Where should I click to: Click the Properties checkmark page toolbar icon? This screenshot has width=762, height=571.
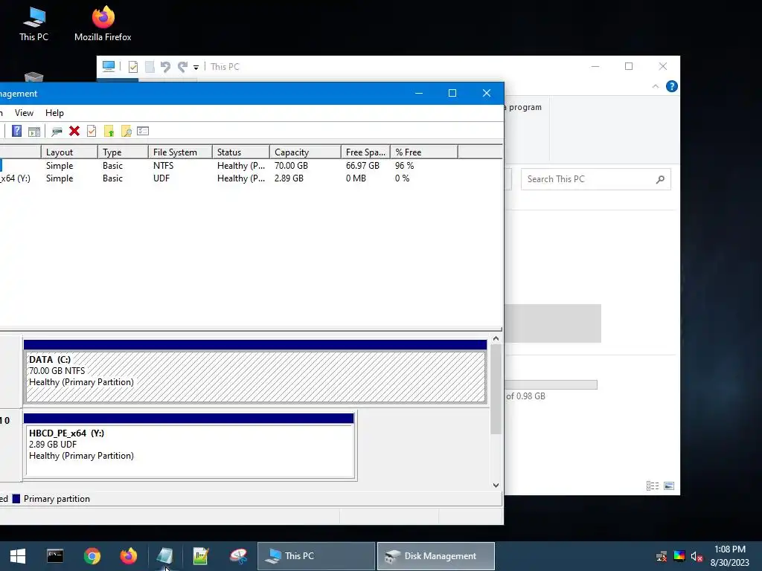[x=92, y=131]
